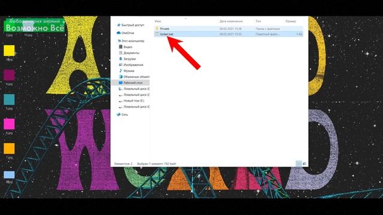Select the locker.bat file
The image size is (383, 215).
coord(229,34)
